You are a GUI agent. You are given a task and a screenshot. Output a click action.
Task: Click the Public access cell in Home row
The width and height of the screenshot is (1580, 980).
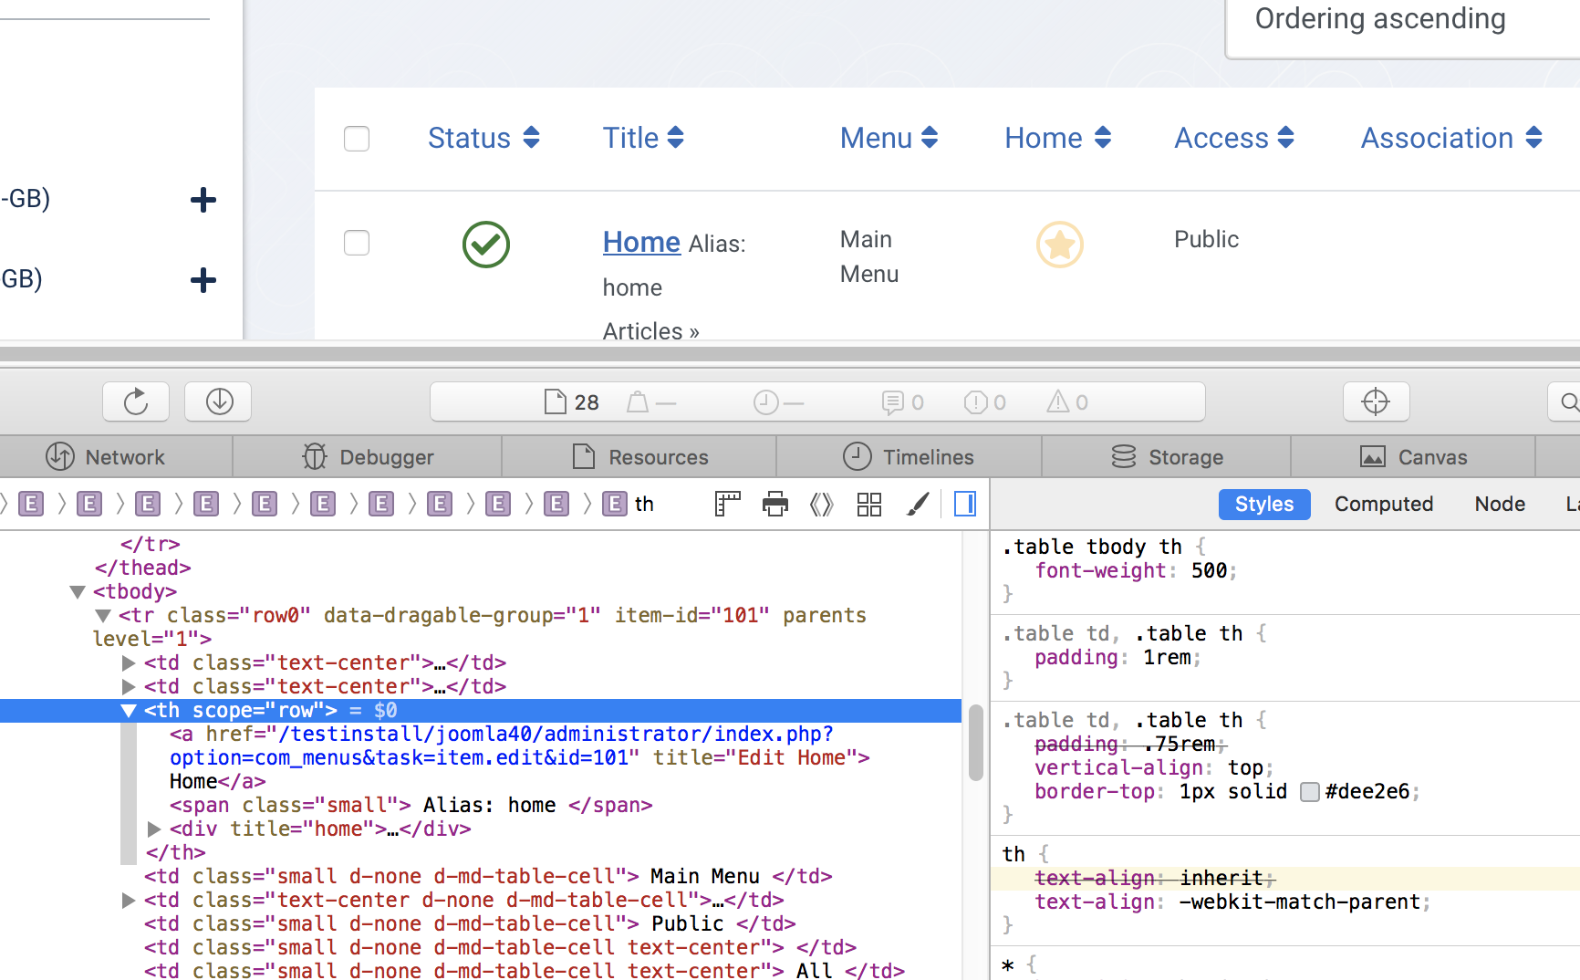tap(1206, 239)
